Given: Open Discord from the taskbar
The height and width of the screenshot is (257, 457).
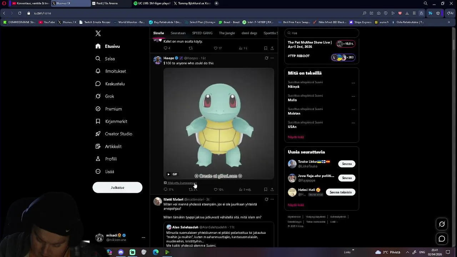Looking at the screenshot, I should pos(121,252).
